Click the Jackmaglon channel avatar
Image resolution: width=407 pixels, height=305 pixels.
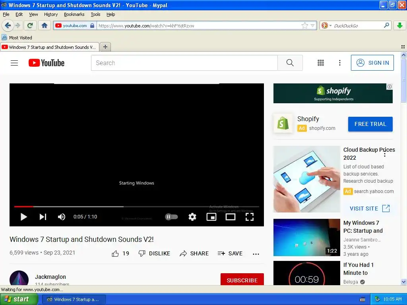[19, 278]
